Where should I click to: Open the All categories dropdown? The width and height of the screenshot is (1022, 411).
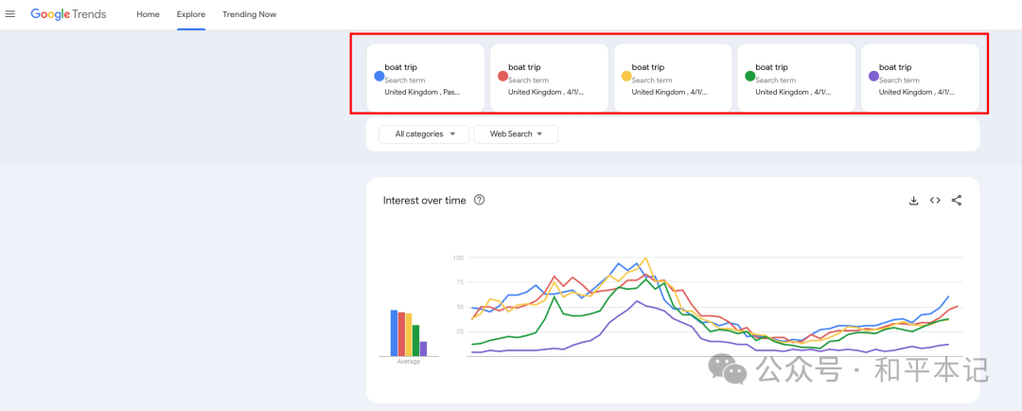[424, 134]
